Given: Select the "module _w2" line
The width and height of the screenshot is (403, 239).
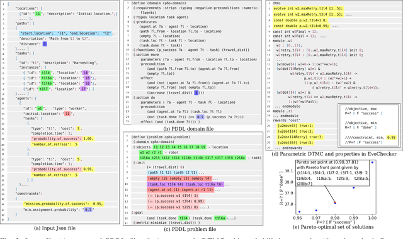Looking at the screenshot, I should point(283,41).
